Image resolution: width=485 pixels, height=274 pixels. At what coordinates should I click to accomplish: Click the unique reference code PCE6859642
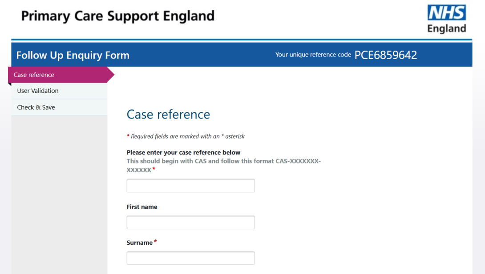coord(386,55)
